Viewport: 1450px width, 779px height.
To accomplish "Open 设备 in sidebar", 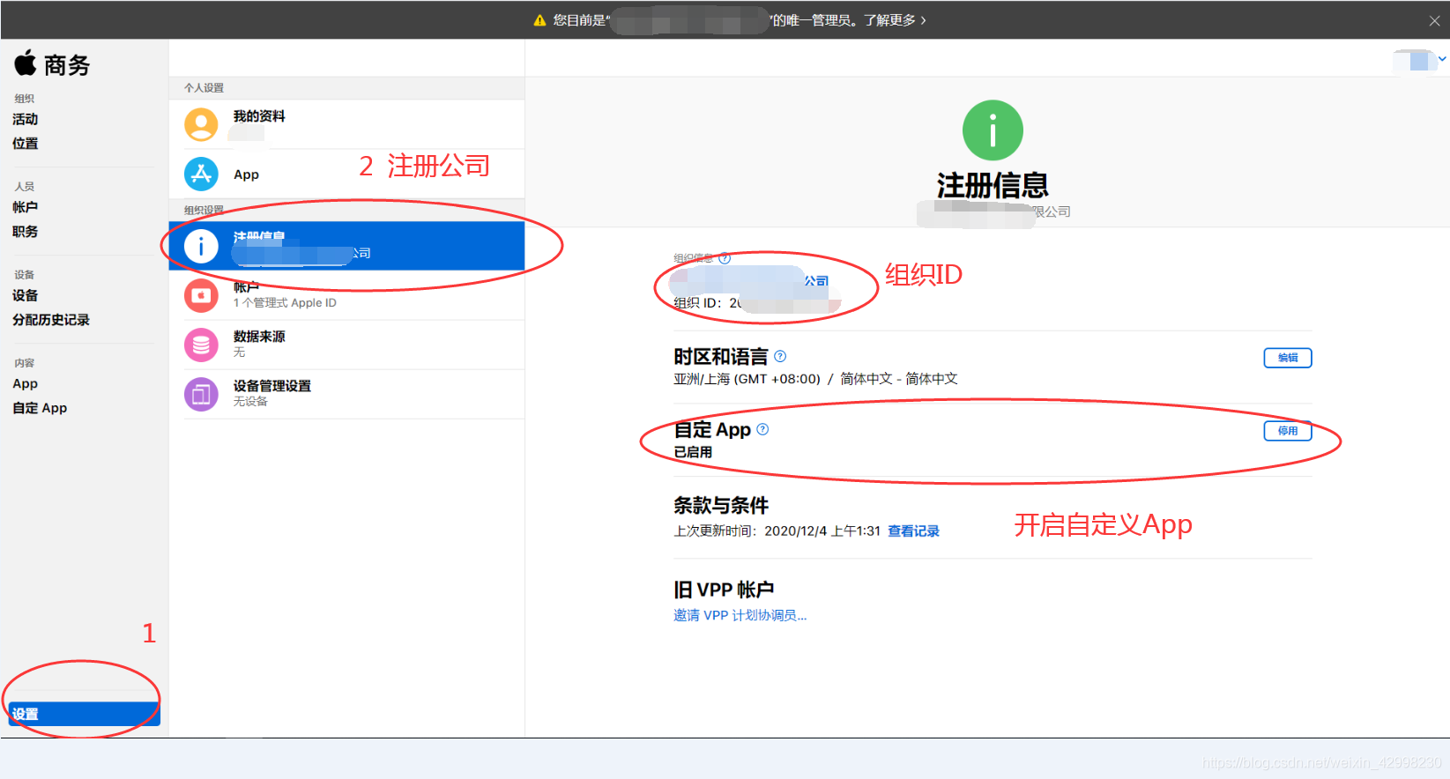I will click(x=26, y=295).
